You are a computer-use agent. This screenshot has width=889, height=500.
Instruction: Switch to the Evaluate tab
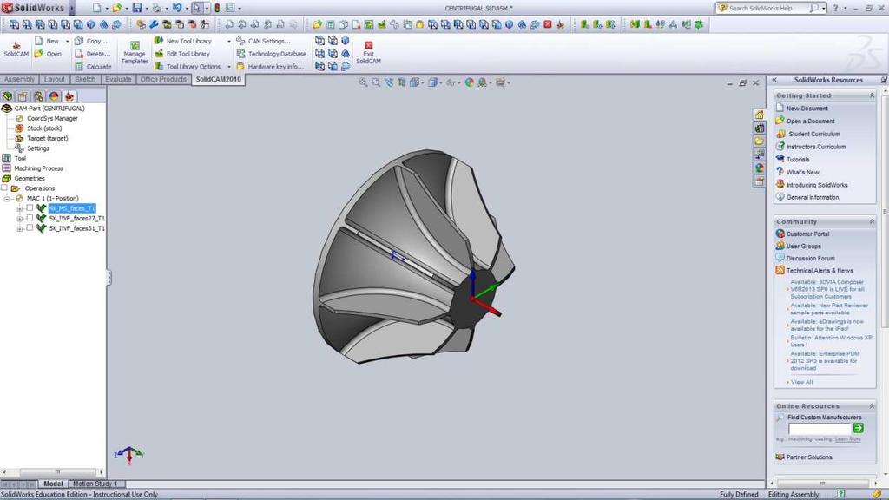pos(118,79)
